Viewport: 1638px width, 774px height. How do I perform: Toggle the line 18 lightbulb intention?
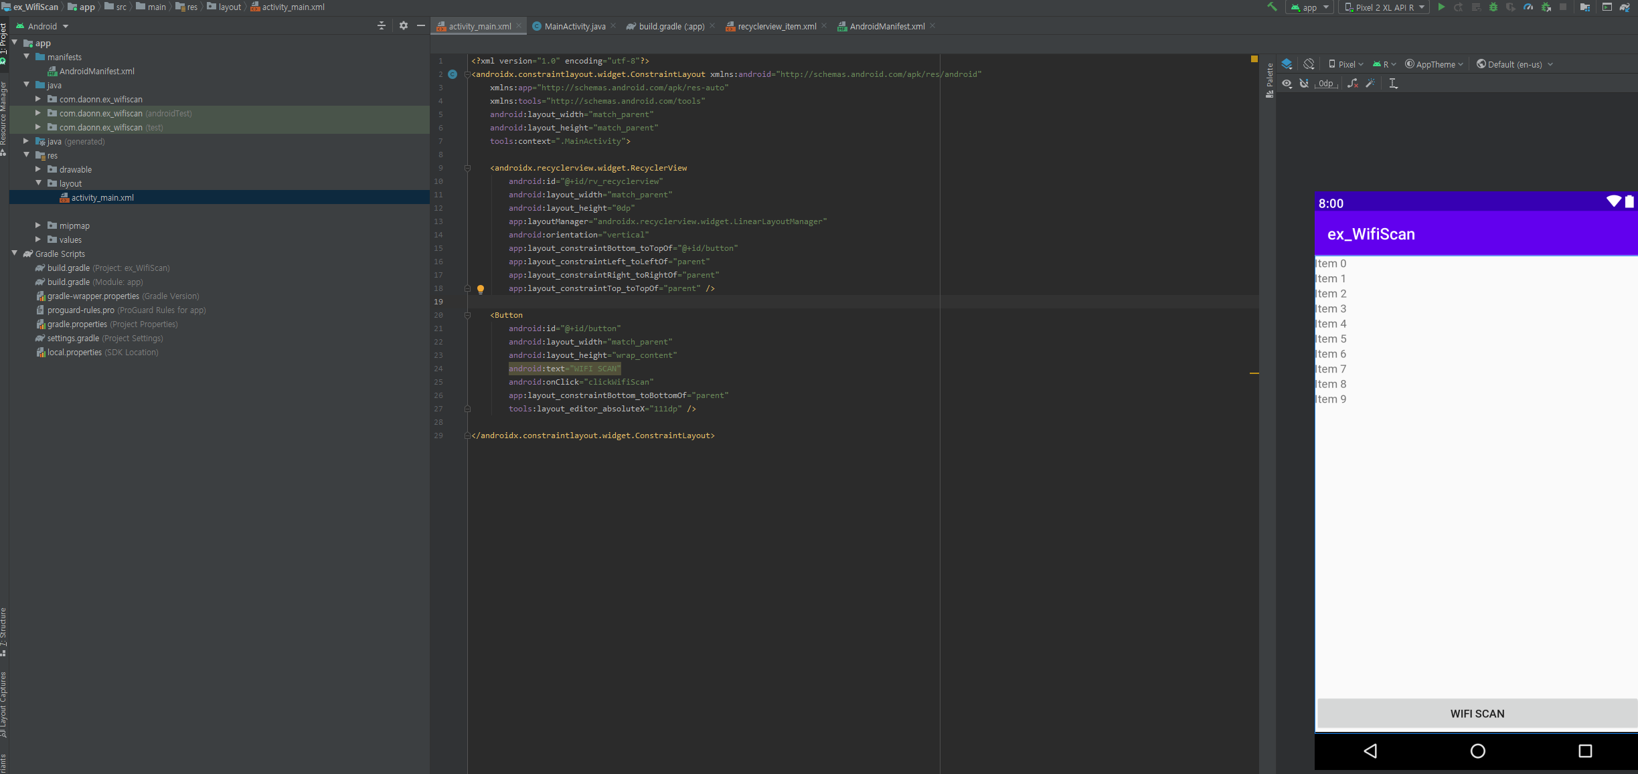[480, 289]
